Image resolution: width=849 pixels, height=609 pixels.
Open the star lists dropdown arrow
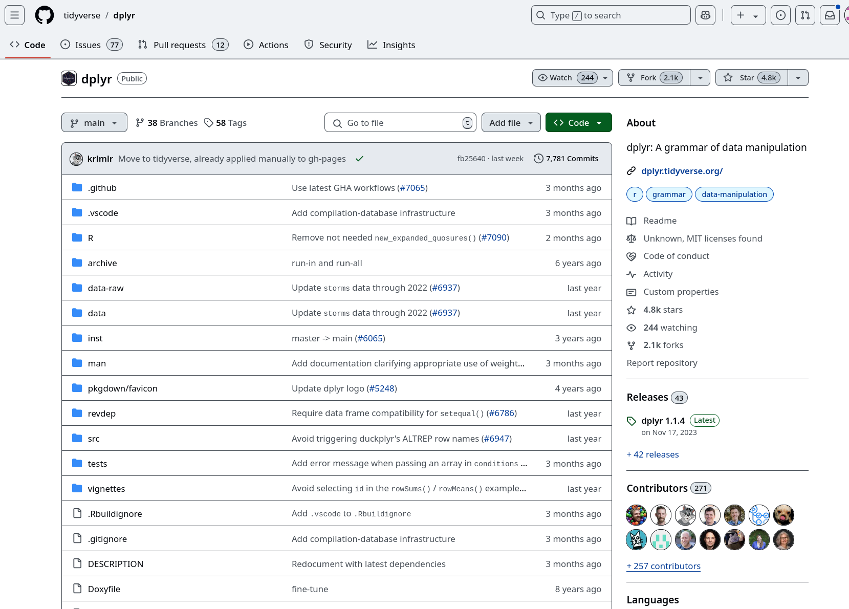[798, 78]
